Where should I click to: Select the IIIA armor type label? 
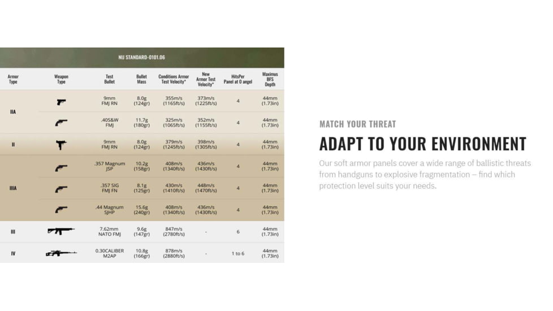[13, 188]
